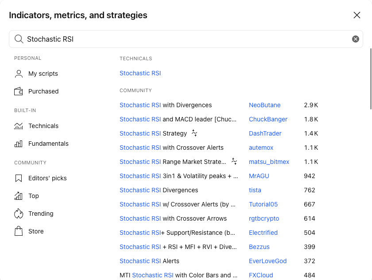
Task: Open author EverLoveGod's profile
Action: 267,261
